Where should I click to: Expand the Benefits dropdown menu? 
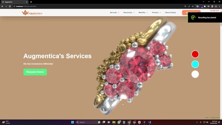[143, 12]
